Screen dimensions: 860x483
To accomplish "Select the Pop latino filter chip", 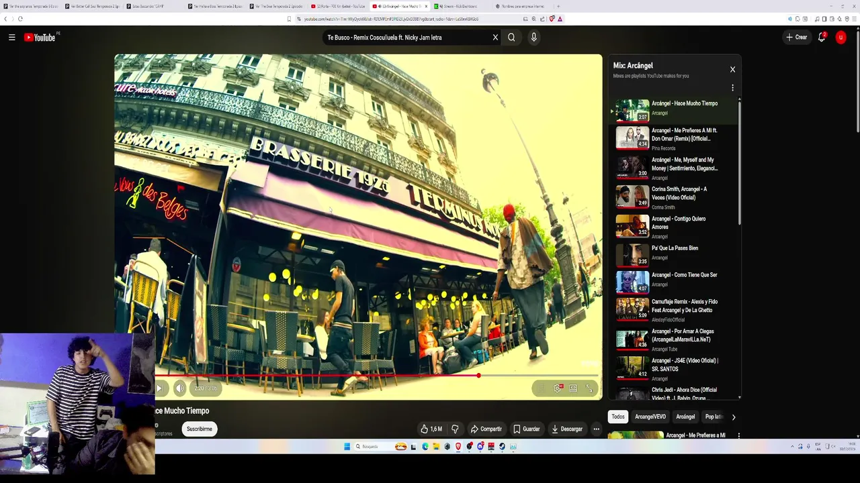I will (714, 417).
